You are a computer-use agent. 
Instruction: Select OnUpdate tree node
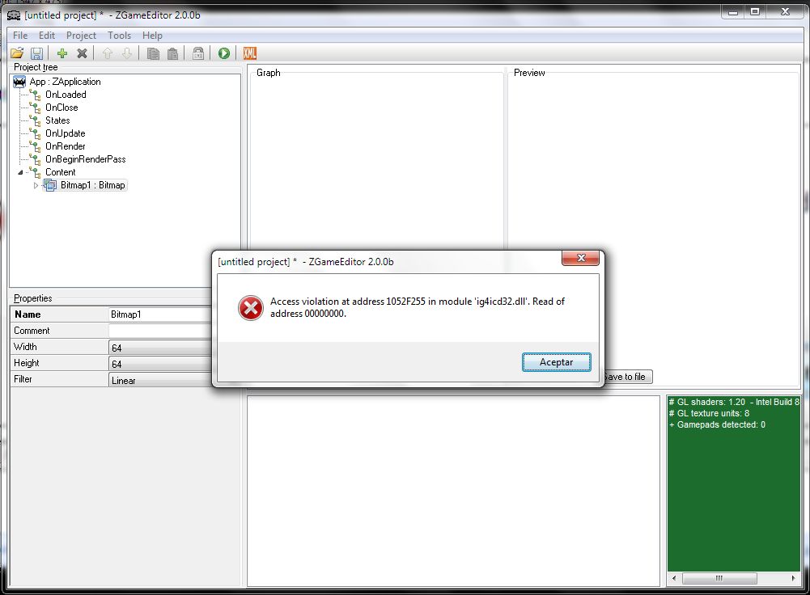point(65,133)
